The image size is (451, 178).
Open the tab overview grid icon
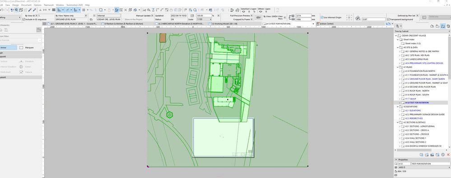coord(45,23)
